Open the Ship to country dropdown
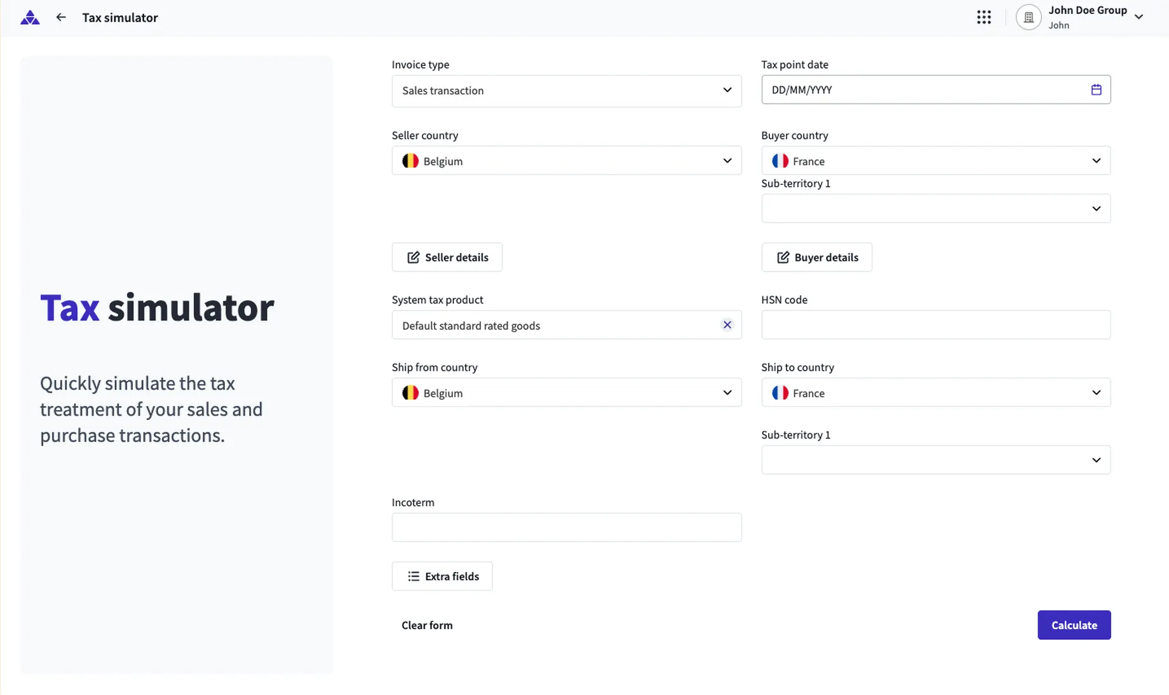Image resolution: width=1169 pixels, height=695 pixels. click(x=936, y=392)
